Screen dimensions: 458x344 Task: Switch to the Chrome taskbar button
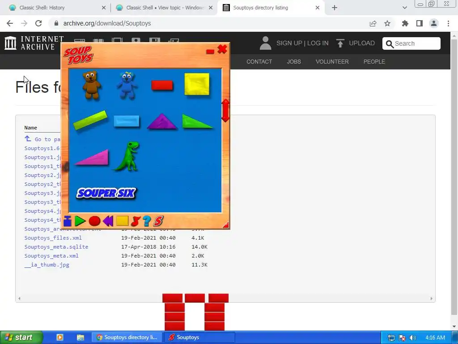coord(127,337)
